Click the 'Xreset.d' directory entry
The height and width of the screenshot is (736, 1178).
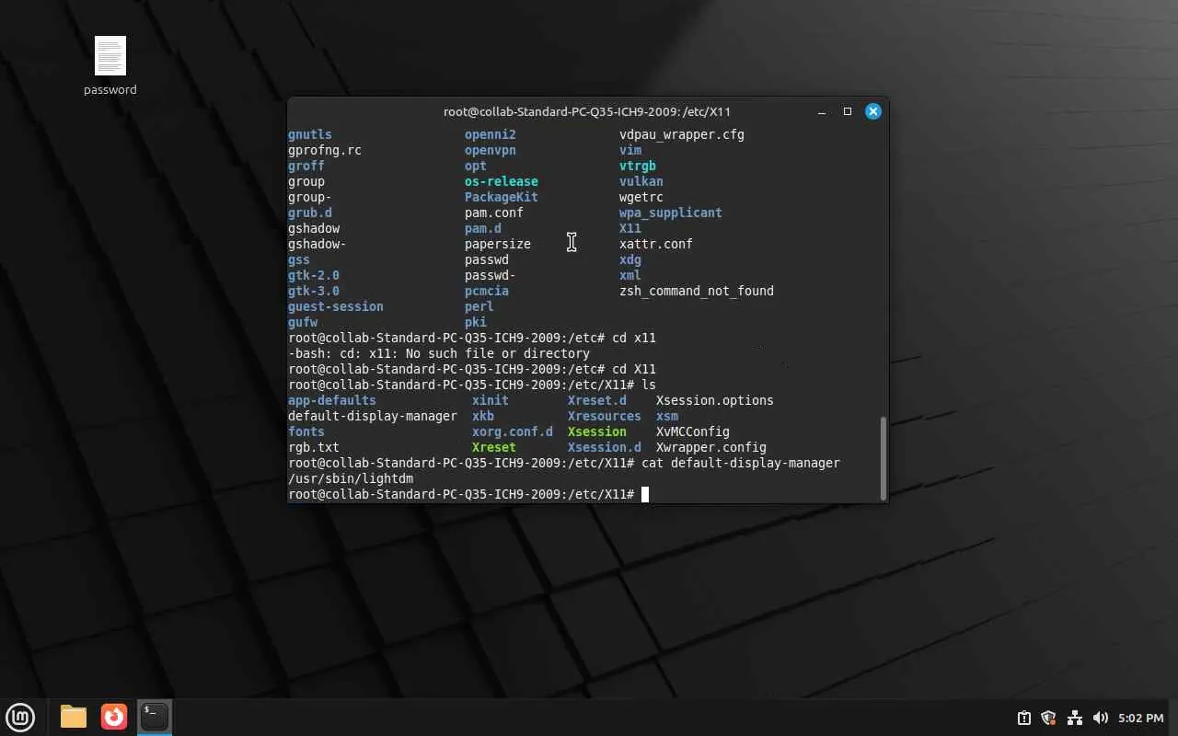tap(597, 400)
